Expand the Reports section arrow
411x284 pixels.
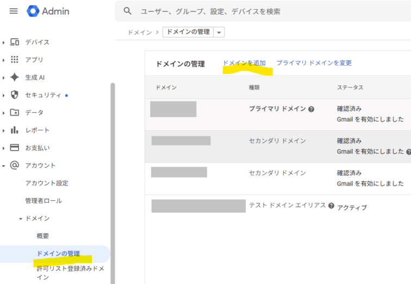(4, 130)
